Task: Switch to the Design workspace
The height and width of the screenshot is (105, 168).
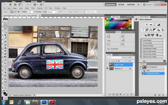Action: (121, 4)
